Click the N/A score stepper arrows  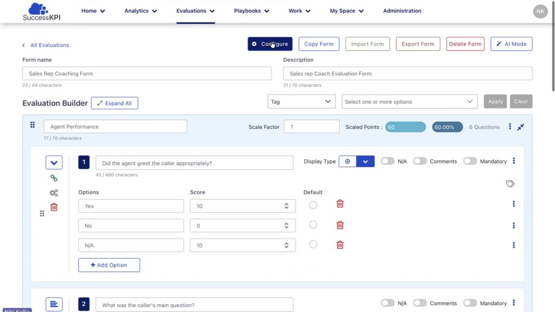[x=286, y=245]
